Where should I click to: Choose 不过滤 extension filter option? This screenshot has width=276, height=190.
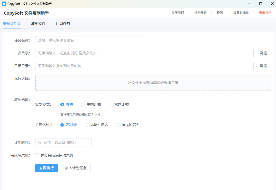click(x=69, y=125)
